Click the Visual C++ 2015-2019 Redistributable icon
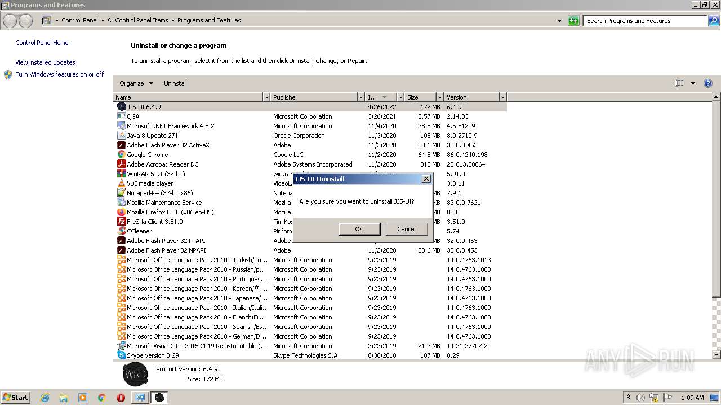Viewport: 721px width, 405px height. [122, 346]
